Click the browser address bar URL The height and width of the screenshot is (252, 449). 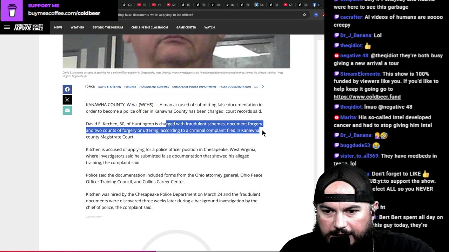156,15
